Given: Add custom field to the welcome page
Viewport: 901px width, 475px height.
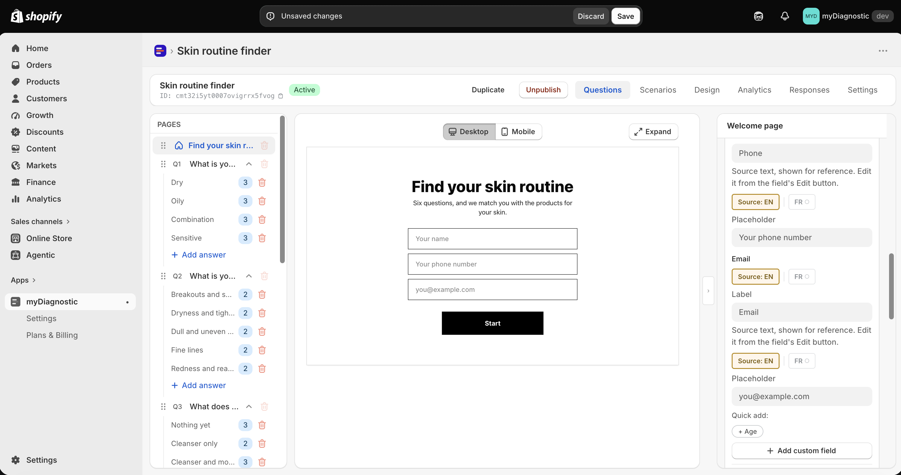Looking at the screenshot, I should tap(802, 451).
